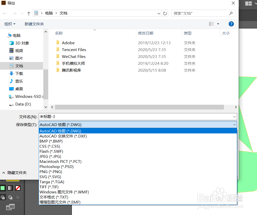Choose AutoCAD 绘图 (*.DWG) option

tap(138, 131)
